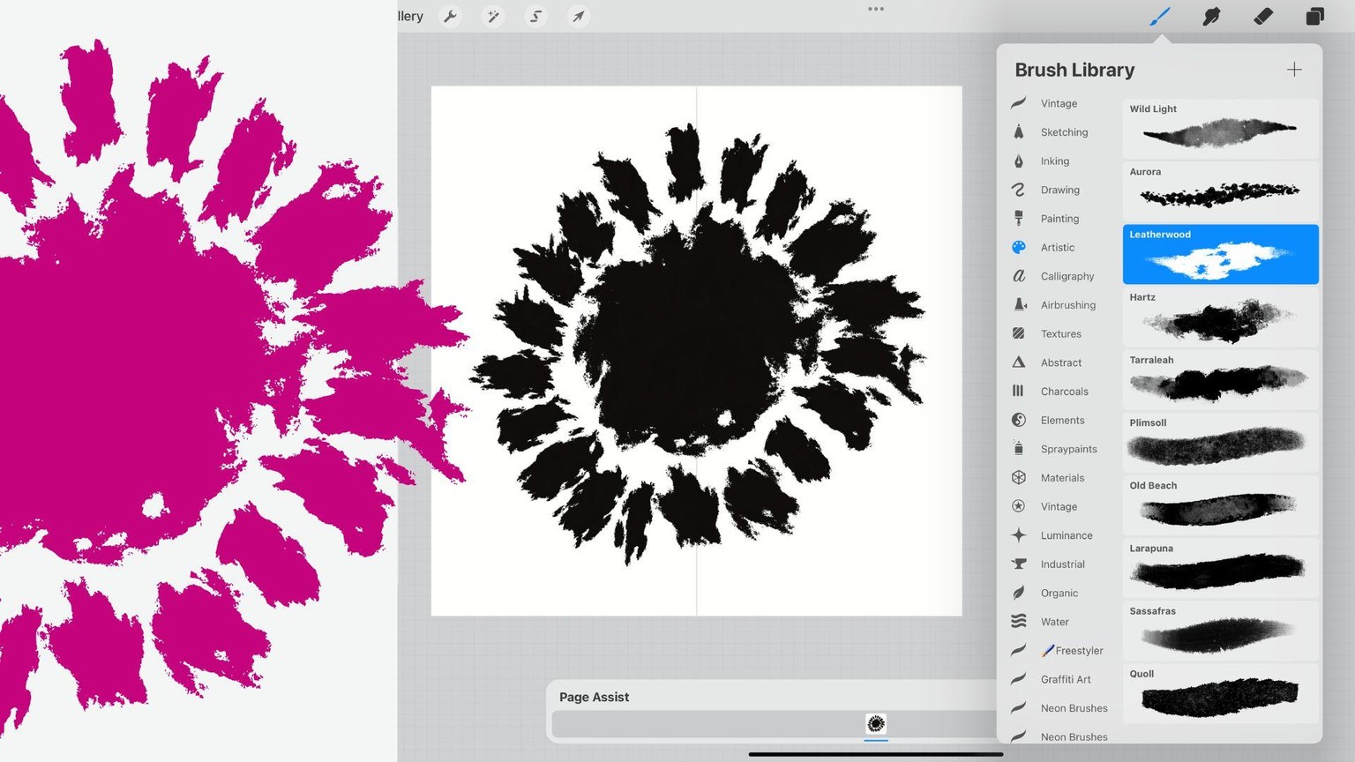Select the Eraser tool

1263,16
